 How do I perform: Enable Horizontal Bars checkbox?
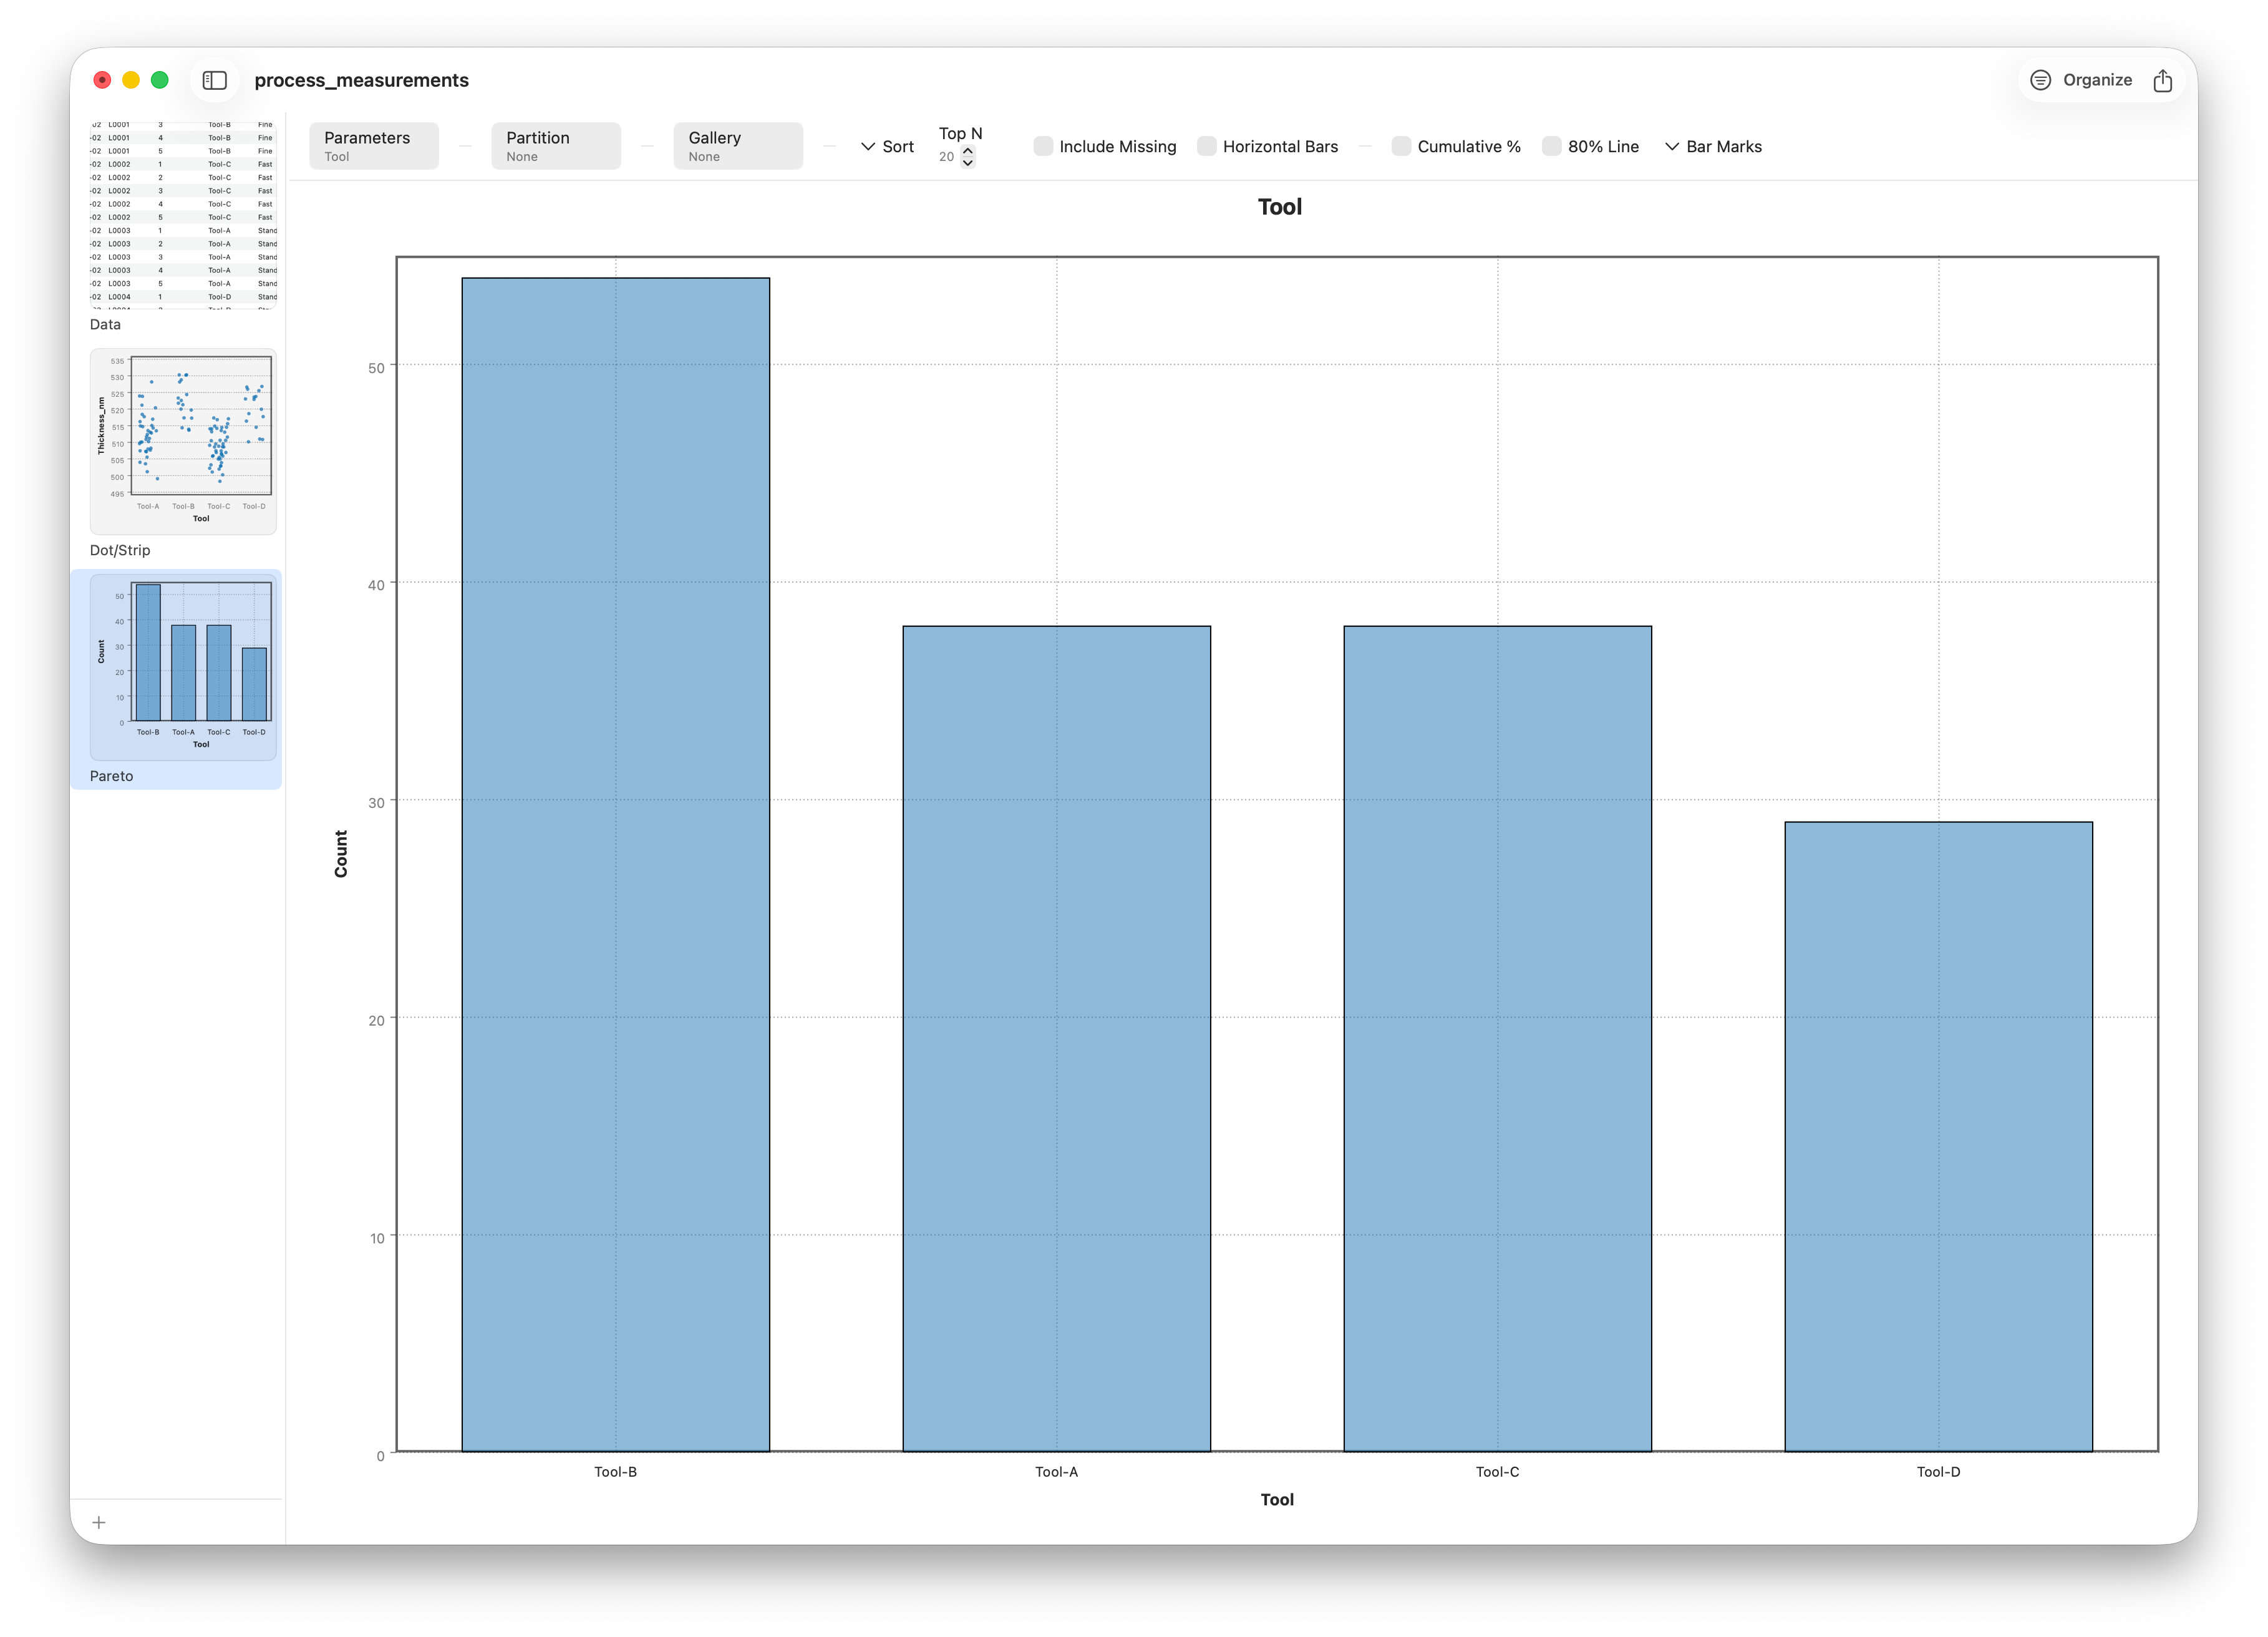coord(1207,146)
